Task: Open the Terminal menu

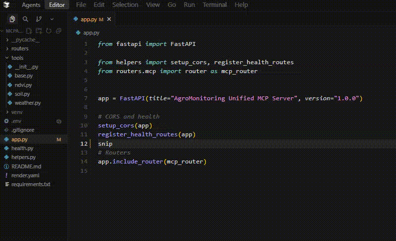Action: point(214,5)
